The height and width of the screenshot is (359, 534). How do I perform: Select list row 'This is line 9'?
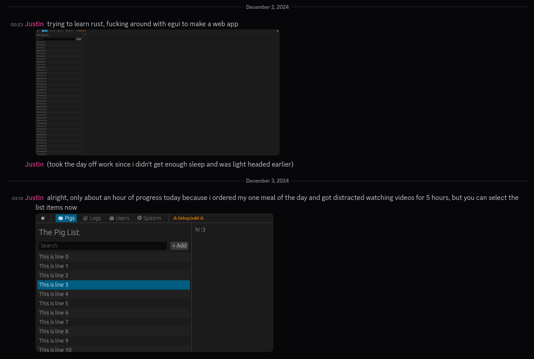tap(114, 341)
